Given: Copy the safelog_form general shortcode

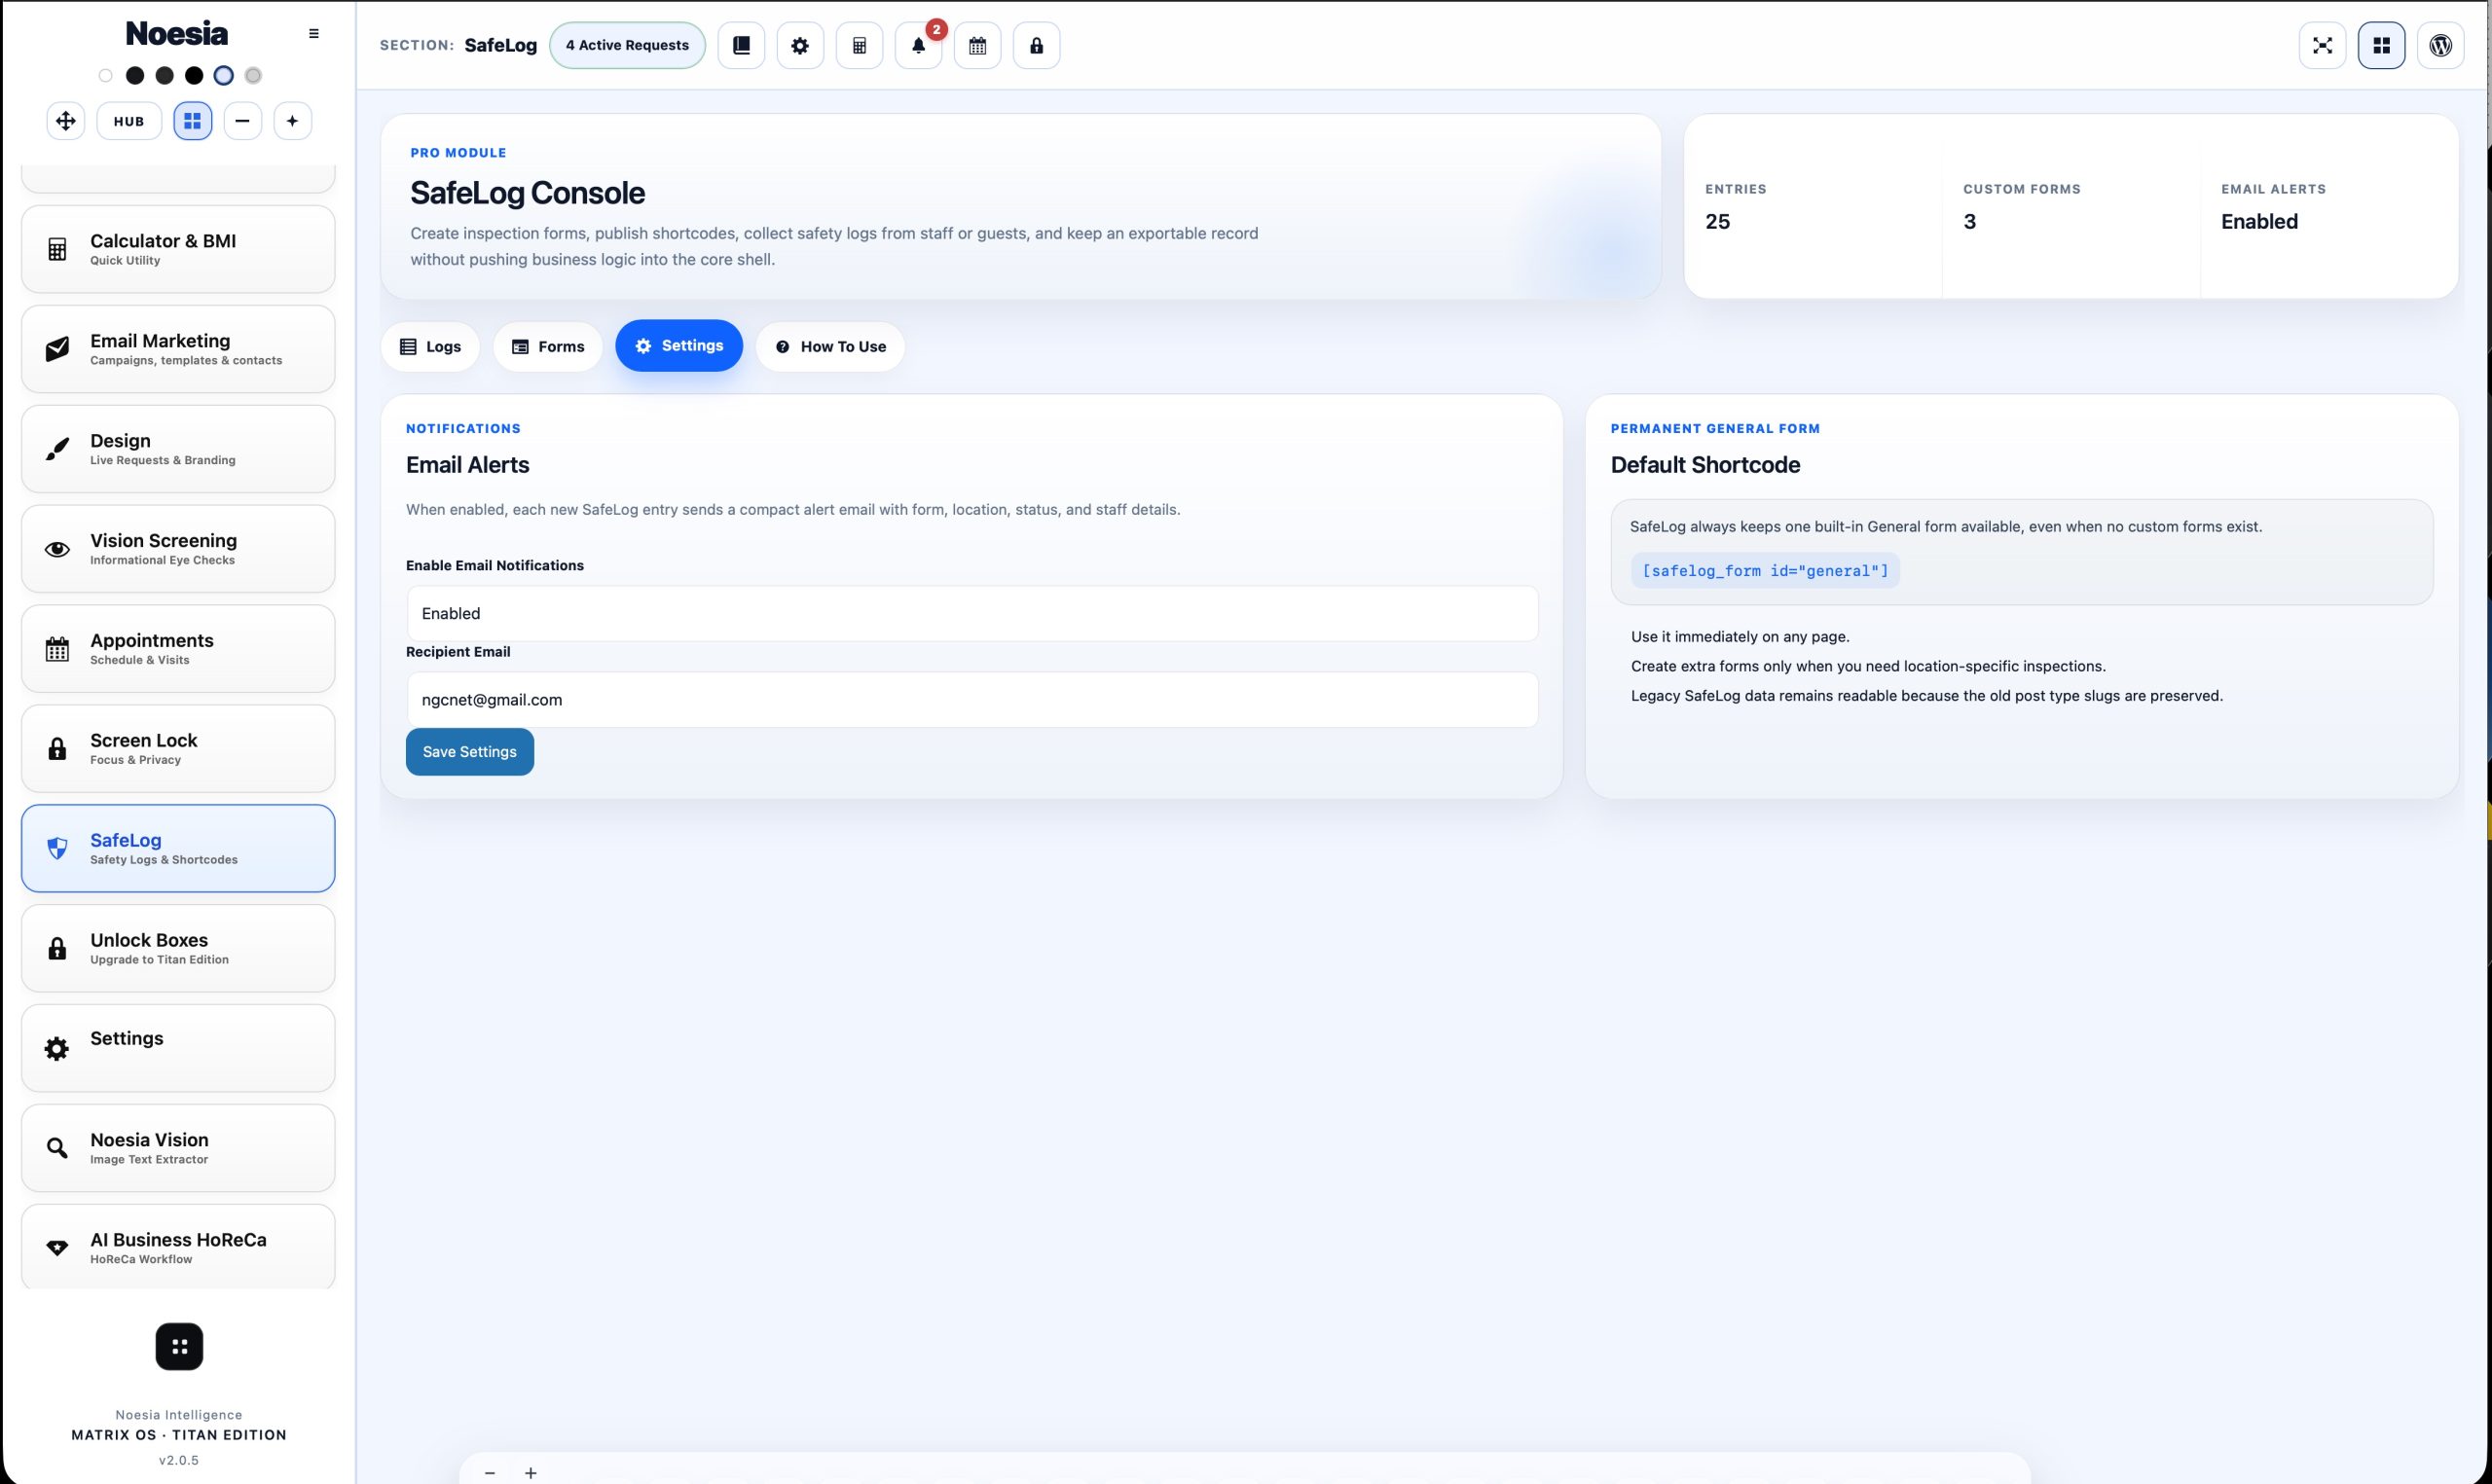Looking at the screenshot, I should [x=1765, y=570].
